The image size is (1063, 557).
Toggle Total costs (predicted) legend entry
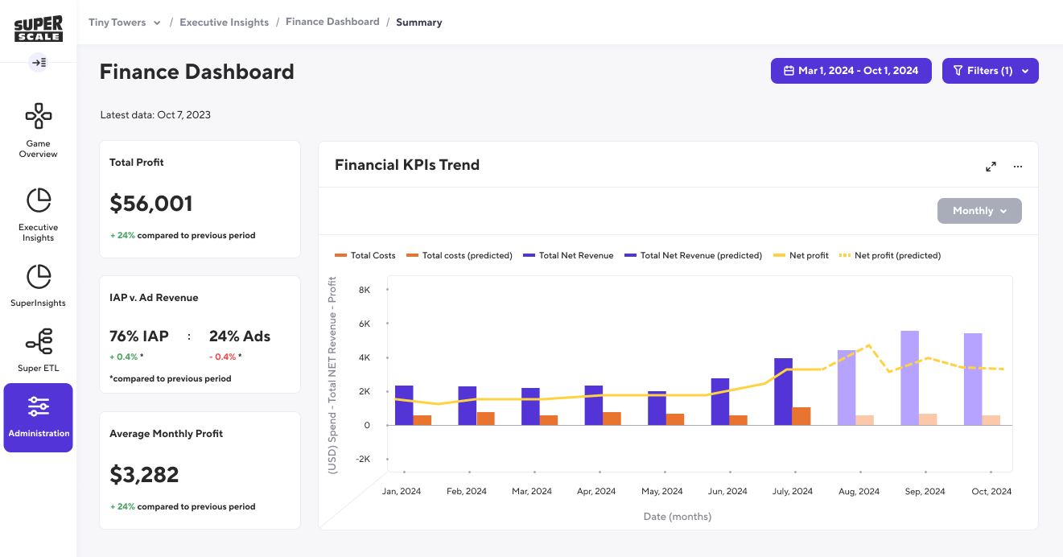(459, 255)
